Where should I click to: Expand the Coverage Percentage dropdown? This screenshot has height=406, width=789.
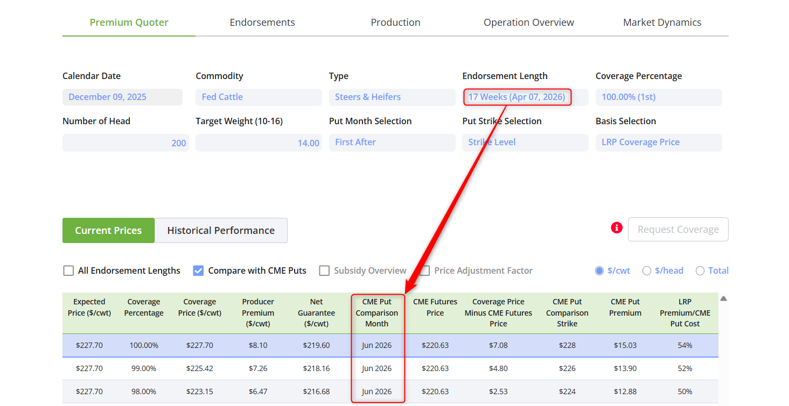pos(658,97)
